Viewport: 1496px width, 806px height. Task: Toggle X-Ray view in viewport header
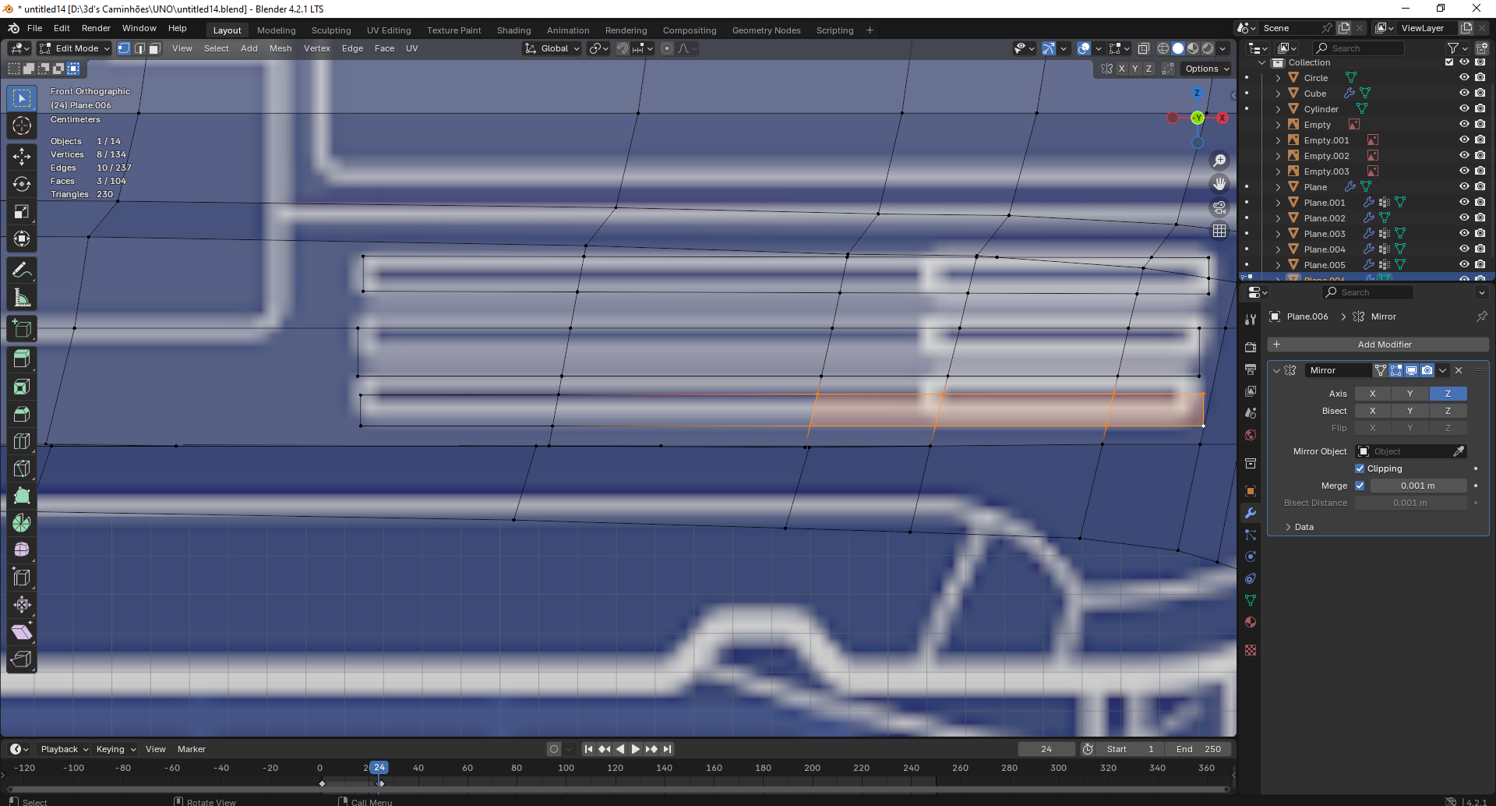pyautogui.click(x=1144, y=48)
